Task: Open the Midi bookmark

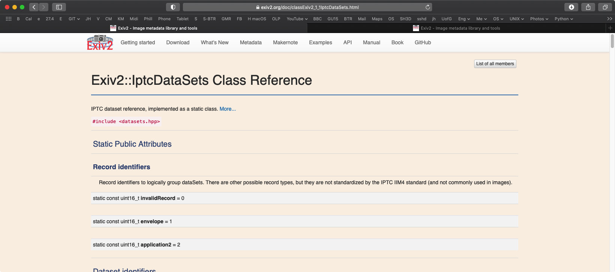Action: pyautogui.click(x=134, y=19)
